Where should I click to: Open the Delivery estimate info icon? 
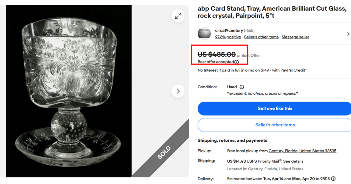[333, 179]
